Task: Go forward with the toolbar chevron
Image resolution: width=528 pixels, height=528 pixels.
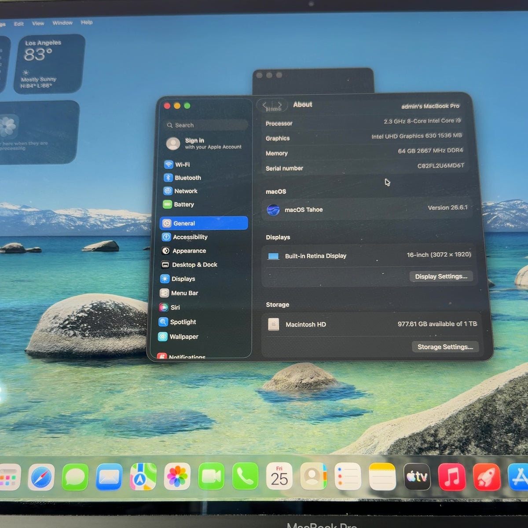Action: pos(279,105)
